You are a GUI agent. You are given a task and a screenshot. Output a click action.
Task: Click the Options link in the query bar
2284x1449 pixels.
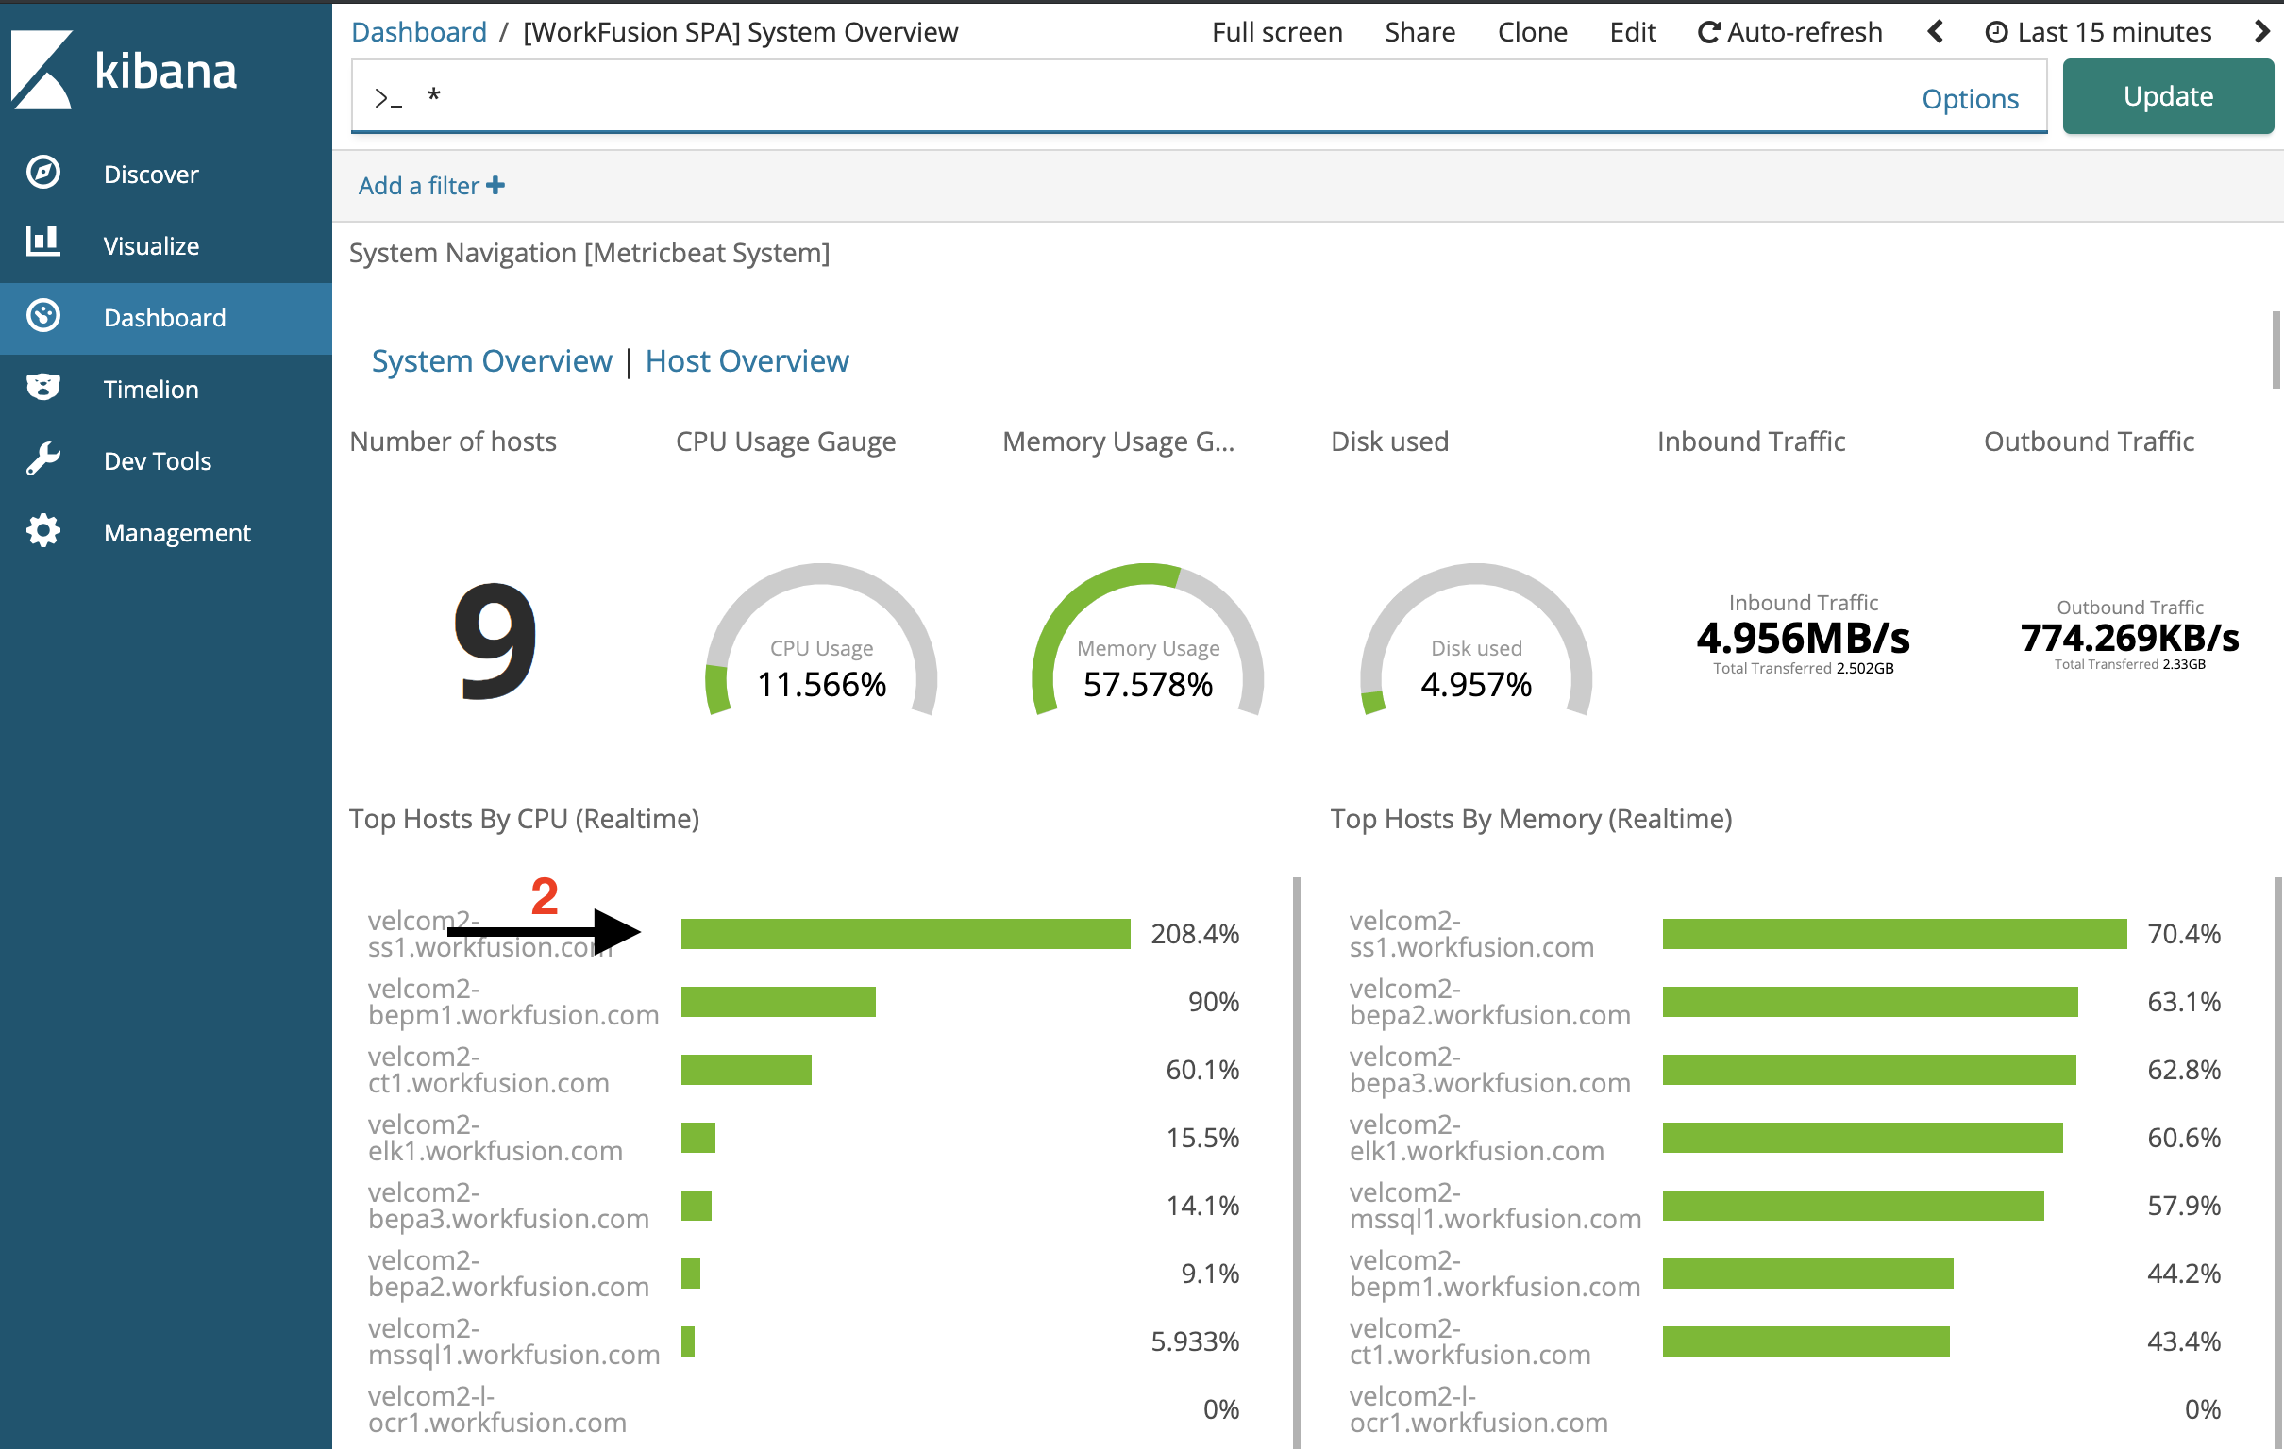1970,99
